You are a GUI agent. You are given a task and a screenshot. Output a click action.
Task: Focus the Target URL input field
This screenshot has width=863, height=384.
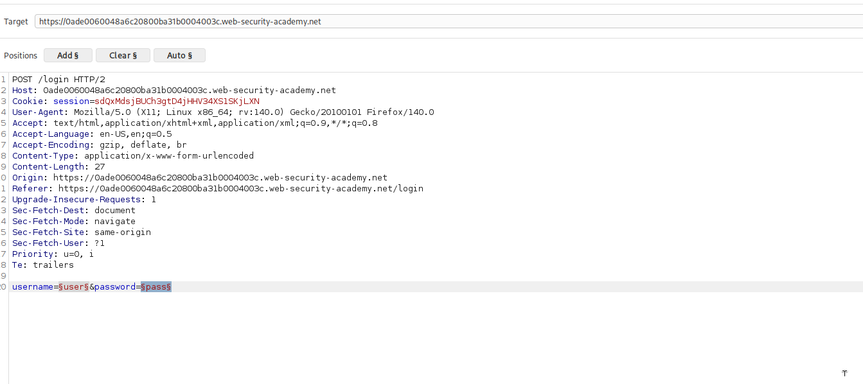pos(449,21)
